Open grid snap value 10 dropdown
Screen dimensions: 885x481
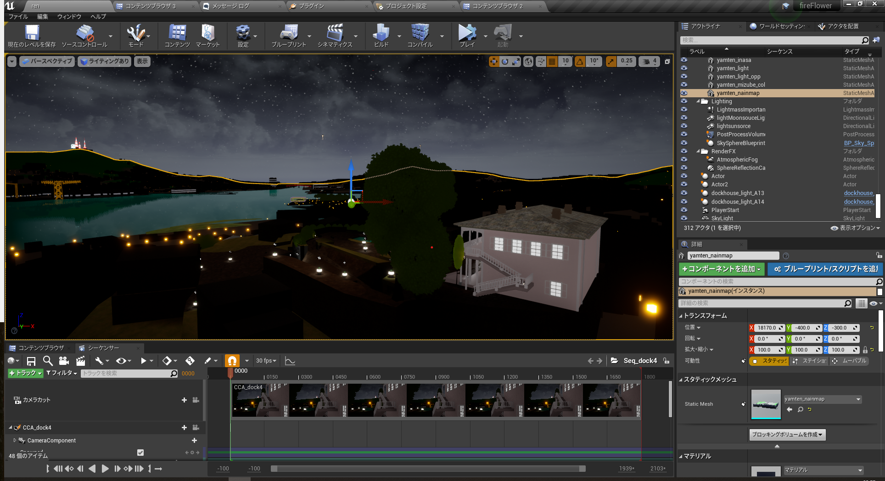pos(566,62)
